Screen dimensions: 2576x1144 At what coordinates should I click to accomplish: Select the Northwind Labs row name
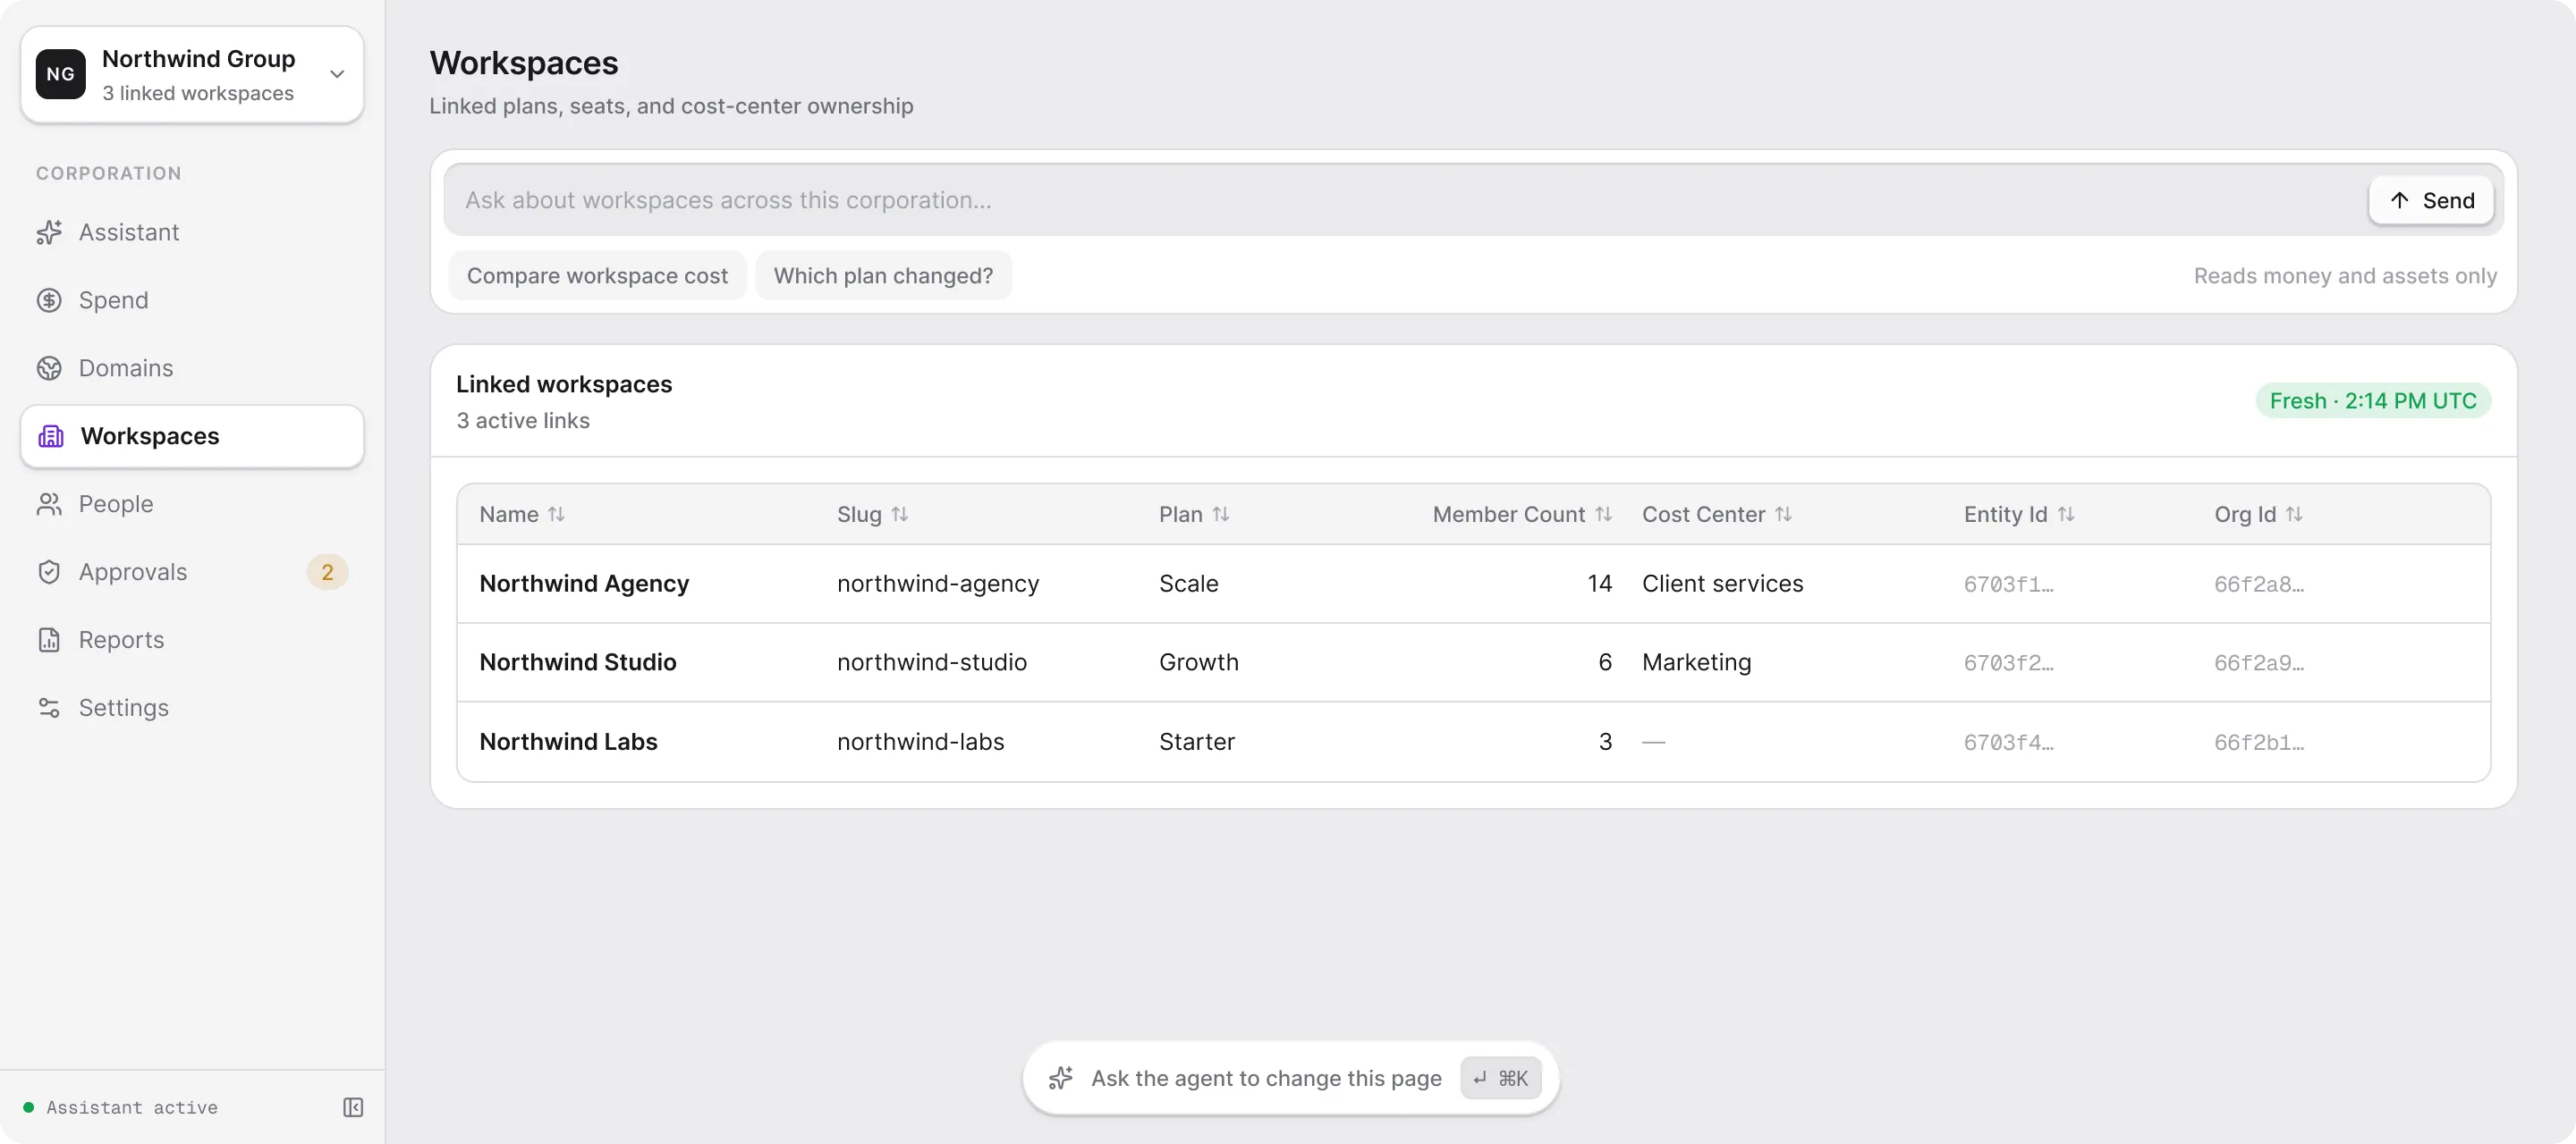[568, 741]
